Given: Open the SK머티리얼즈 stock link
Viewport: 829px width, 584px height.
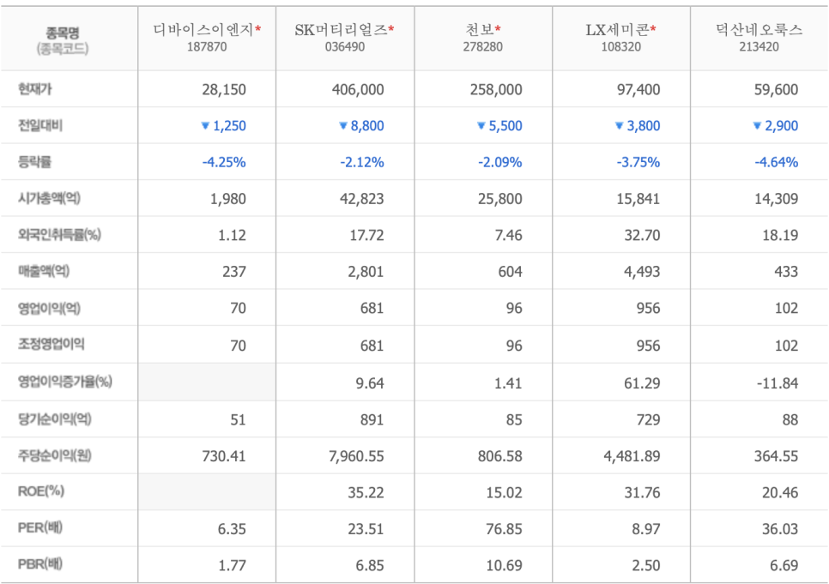Looking at the screenshot, I should pos(341,30).
